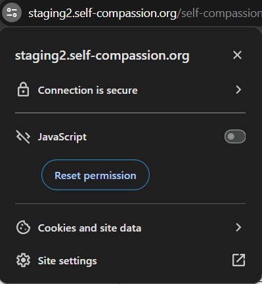Click the Reset permission button

[x=95, y=175]
